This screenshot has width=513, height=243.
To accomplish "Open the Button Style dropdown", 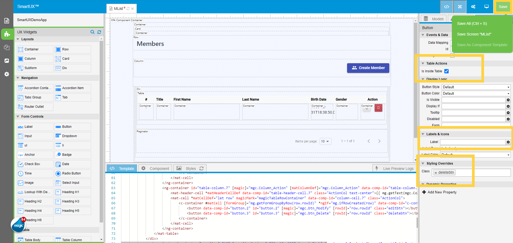I will (x=476, y=87).
